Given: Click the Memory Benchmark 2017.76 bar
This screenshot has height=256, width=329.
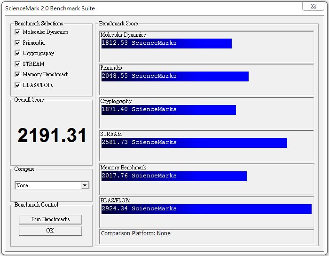Looking at the screenshot, I should pyautogui.click(x=174, y=176).
